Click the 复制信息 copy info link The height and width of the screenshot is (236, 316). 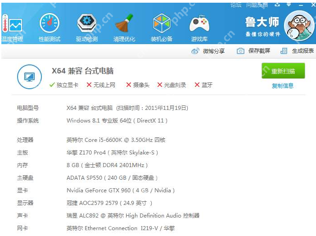click(283, 86)
